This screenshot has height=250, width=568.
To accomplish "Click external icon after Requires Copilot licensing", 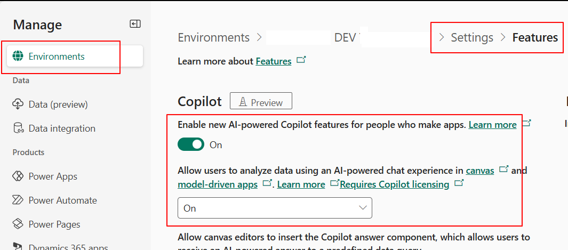I will click(x=459, y=183).
